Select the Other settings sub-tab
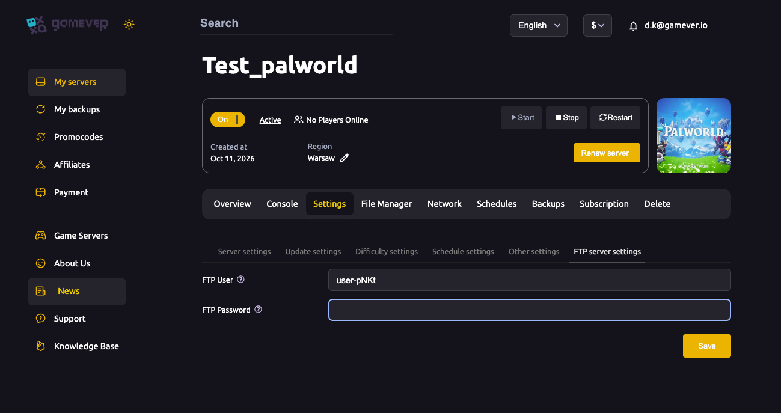781x413 pixels. (x=534, y=251)
